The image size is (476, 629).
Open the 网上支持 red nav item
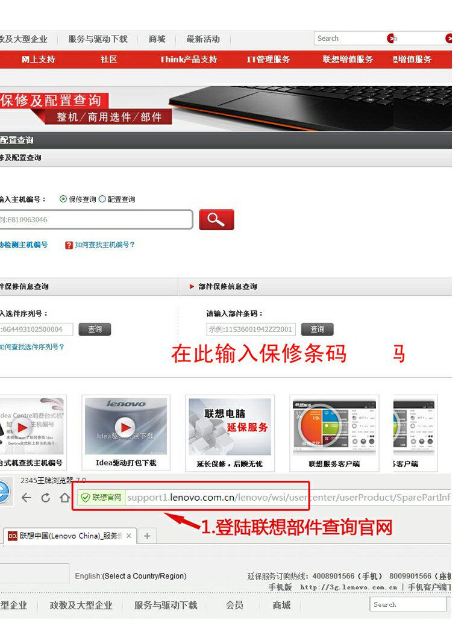38,60
